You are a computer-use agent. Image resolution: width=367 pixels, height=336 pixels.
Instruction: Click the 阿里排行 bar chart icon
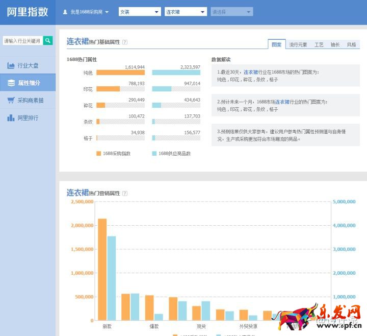tap(11, 118)
